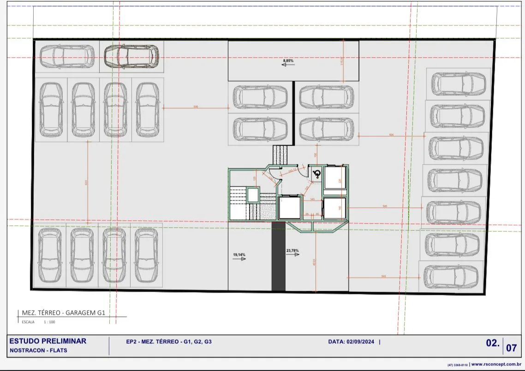This screenshot has width=525, height=371.
Task: Select the upper-right elevator box in core
Action: click(335, 177)
